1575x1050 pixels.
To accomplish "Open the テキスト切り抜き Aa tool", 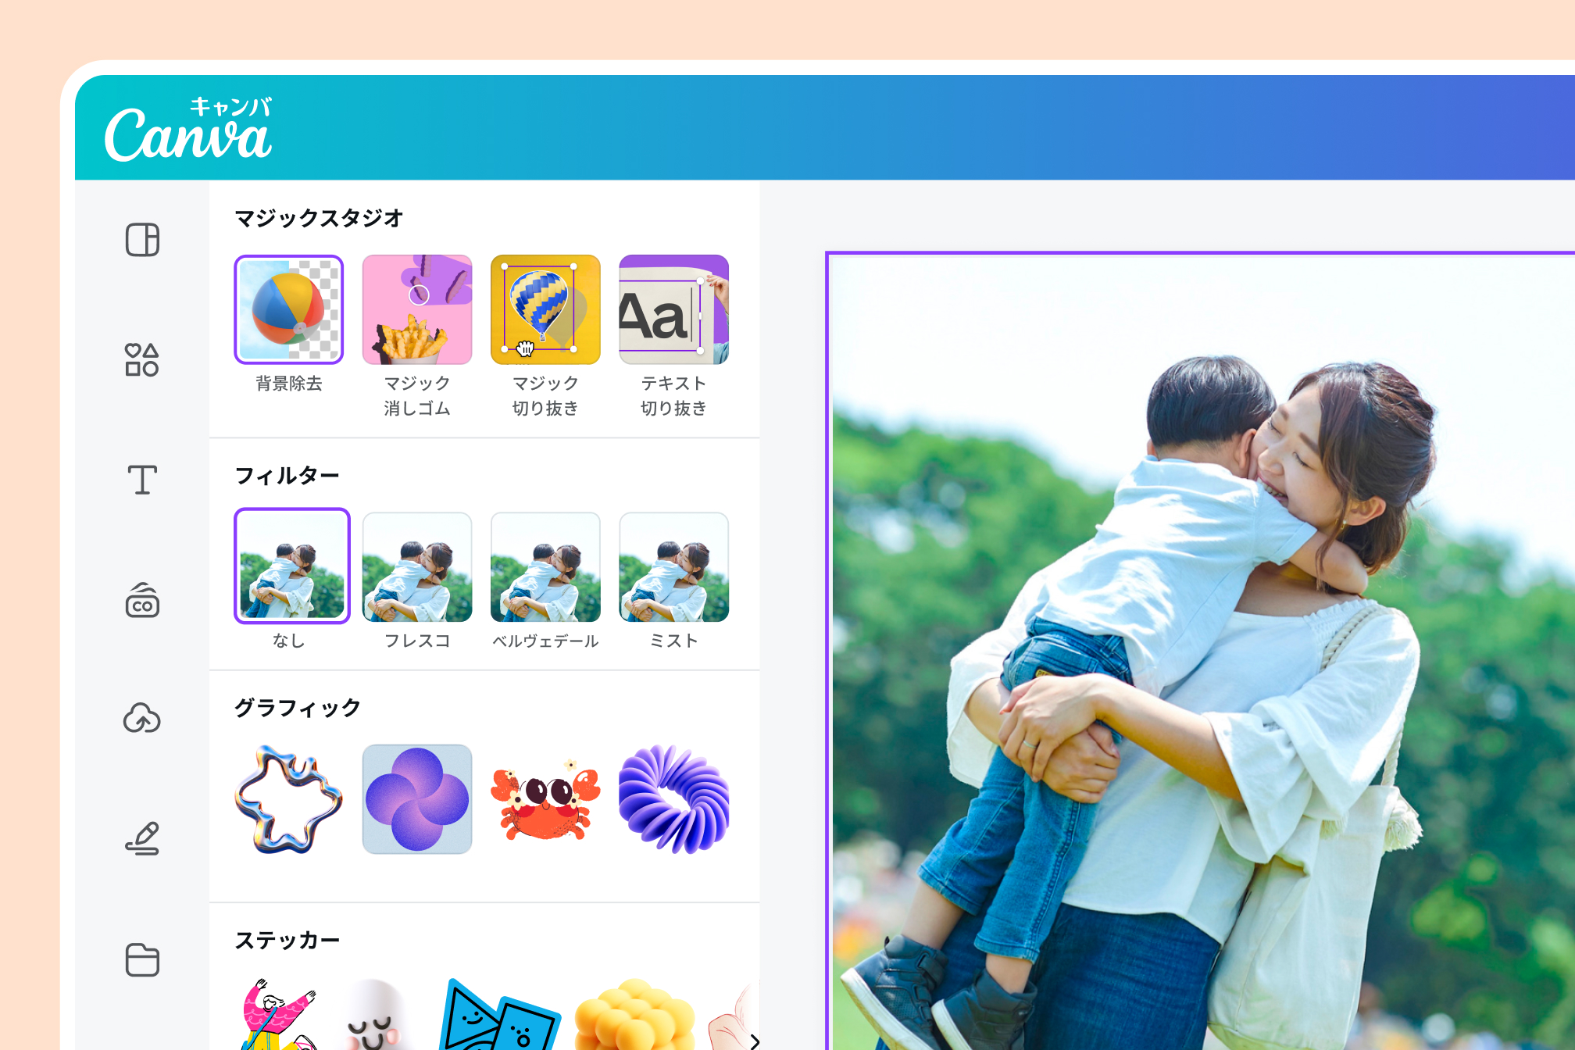I will click(x=673, y=309).
